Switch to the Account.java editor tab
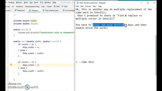 (70, 10)
